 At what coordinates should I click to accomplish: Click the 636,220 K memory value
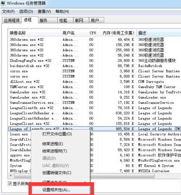click(x=125, y=113)
